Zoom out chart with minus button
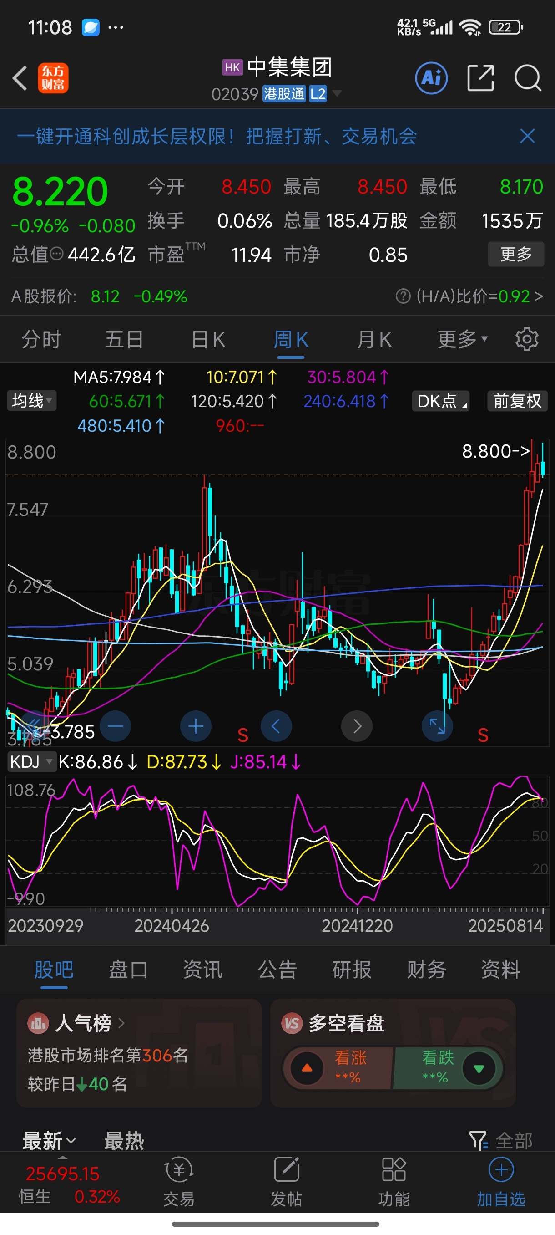Viewport: 555px width, 1235px height. point(115,726)
